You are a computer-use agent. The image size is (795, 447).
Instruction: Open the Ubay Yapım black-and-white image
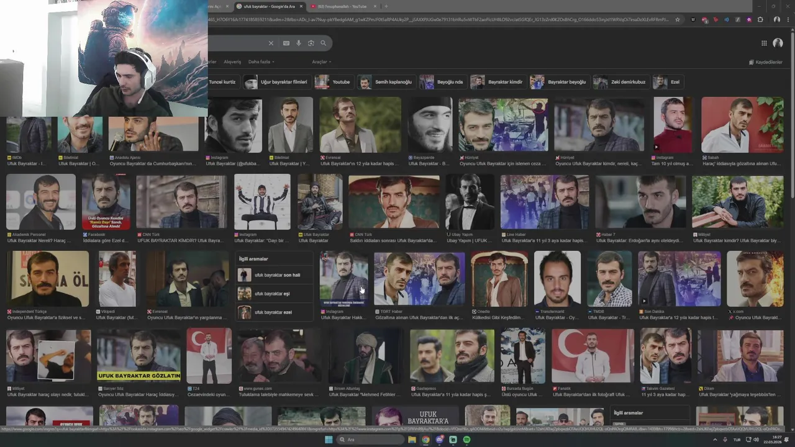(470, 202)
